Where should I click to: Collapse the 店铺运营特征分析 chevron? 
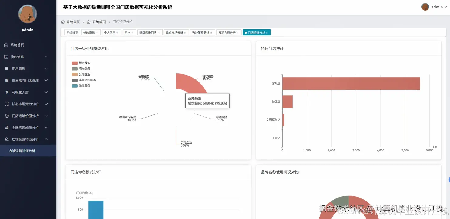[46, 139]
